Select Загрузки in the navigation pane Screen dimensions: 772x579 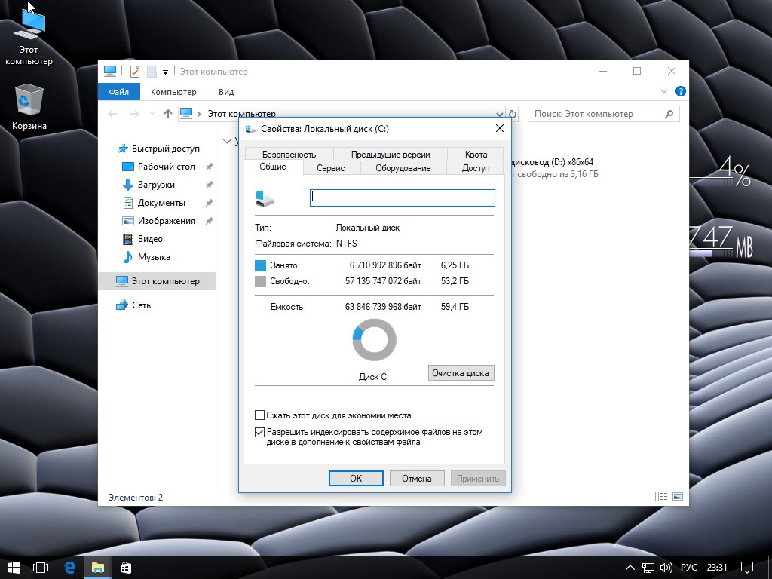click(155, 185)
